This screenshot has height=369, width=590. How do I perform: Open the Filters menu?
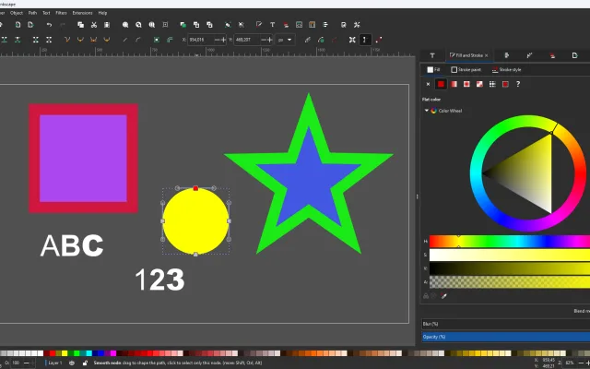[x=62, y=13]
